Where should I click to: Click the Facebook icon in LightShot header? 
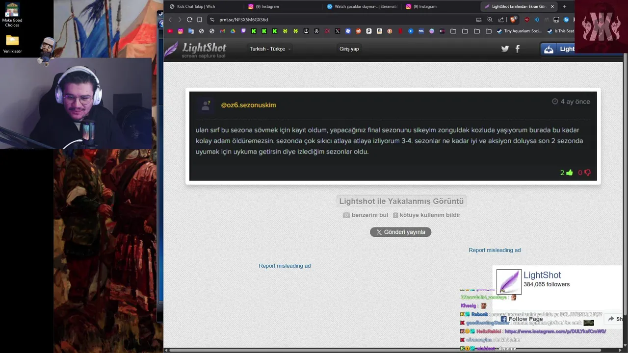pyautogui.click(x=517, y=49)
